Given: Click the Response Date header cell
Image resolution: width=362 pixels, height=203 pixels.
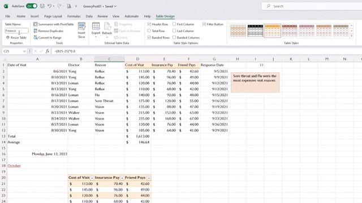Looking at the screenshot, I should coord(214,65).
